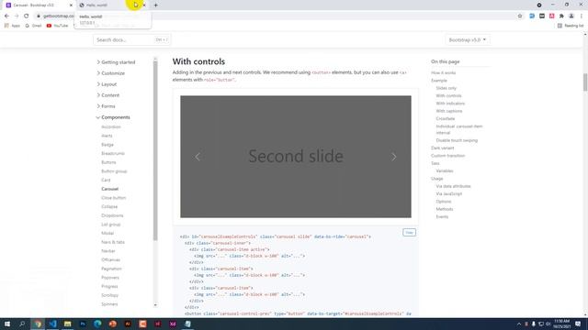Launch Photoshop from the taskbar
The image size is (588, 330).
tap(83, 324)
